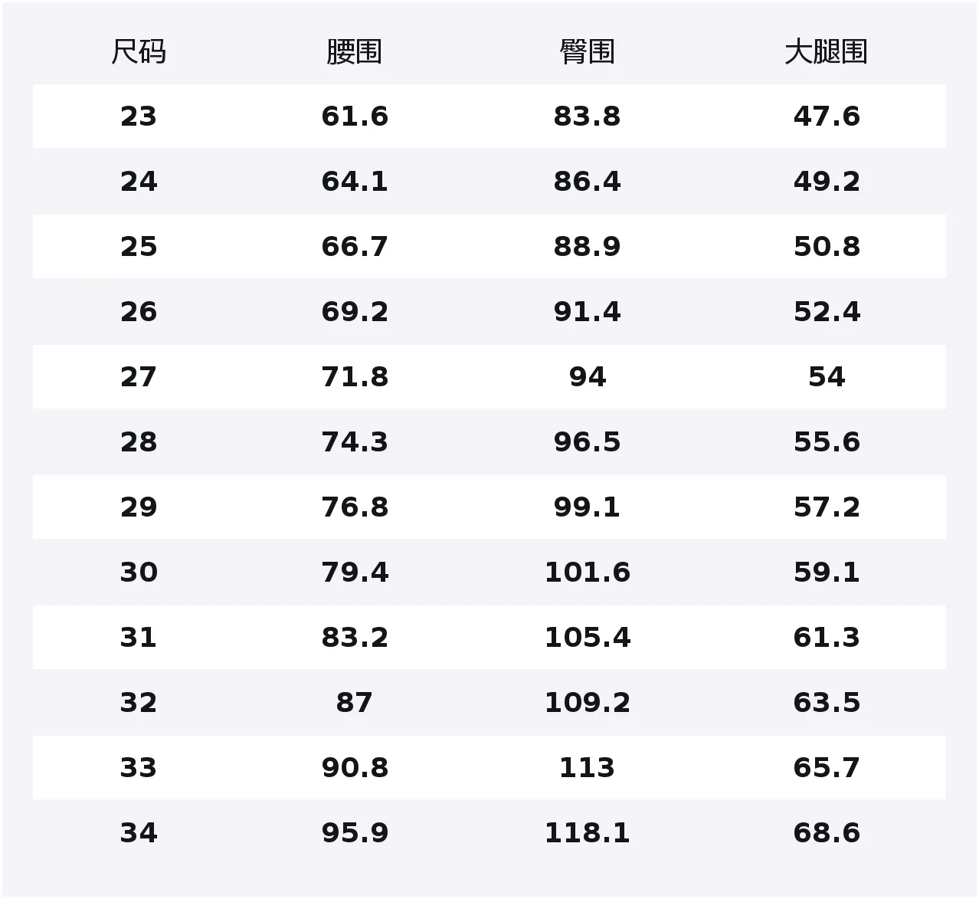Select size 23 in the size column
Screen dimensions: 979x899
[139, 116]
